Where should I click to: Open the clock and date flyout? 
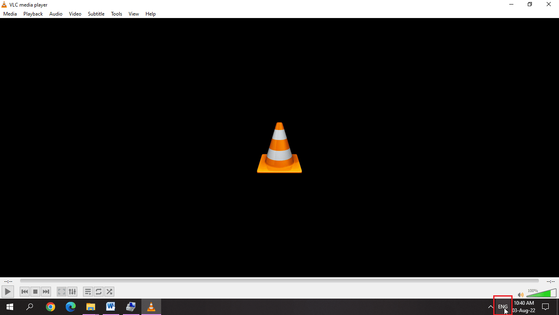point(524,307)
